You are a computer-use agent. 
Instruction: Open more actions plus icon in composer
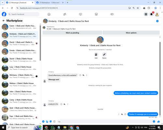[x=43, y=122]
